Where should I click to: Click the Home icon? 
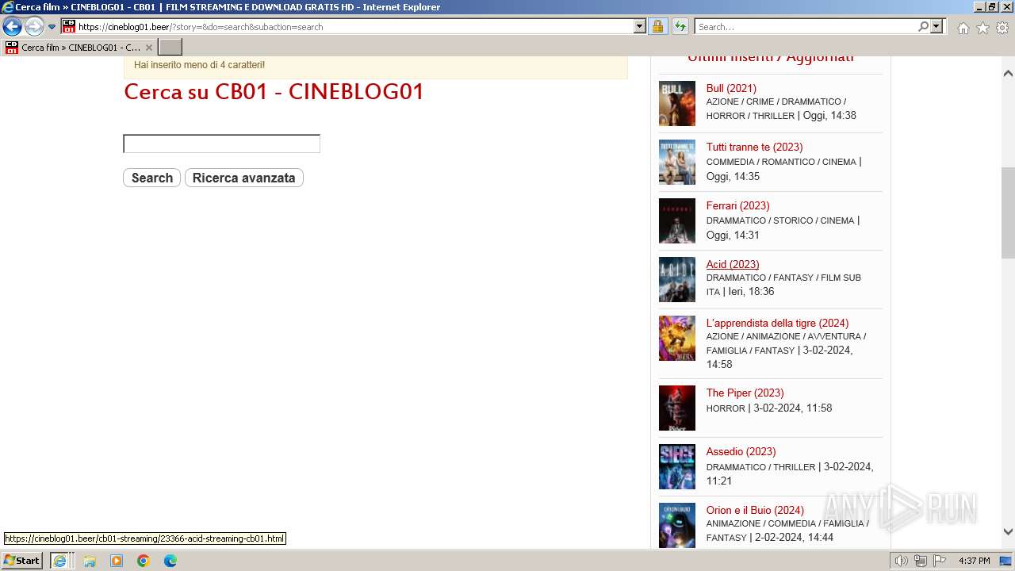[963, 28]
